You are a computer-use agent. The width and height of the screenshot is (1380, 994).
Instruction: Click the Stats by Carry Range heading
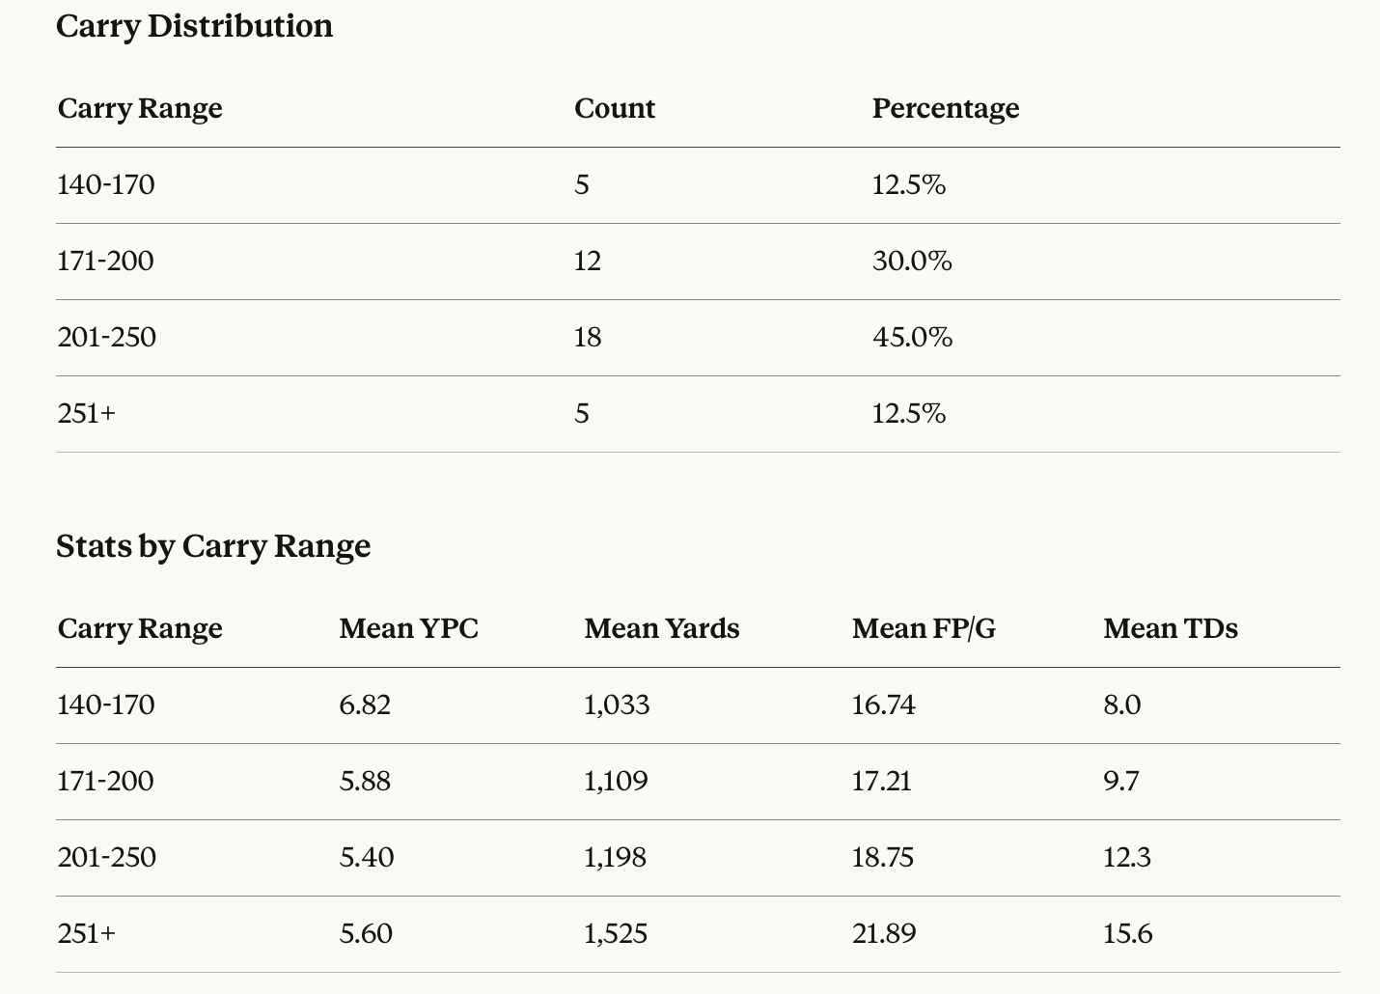(213, 546)
